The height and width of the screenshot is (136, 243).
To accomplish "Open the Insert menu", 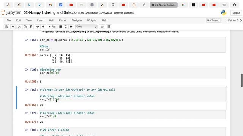I will [x=40, y=20].
